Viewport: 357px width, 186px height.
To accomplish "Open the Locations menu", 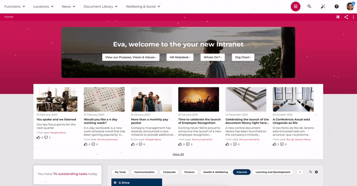I will (x=43, y=7).
